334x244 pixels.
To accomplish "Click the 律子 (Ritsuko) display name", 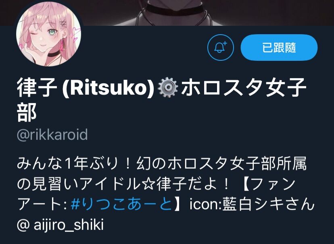I will pyautogui.click(x=86, y=87).
